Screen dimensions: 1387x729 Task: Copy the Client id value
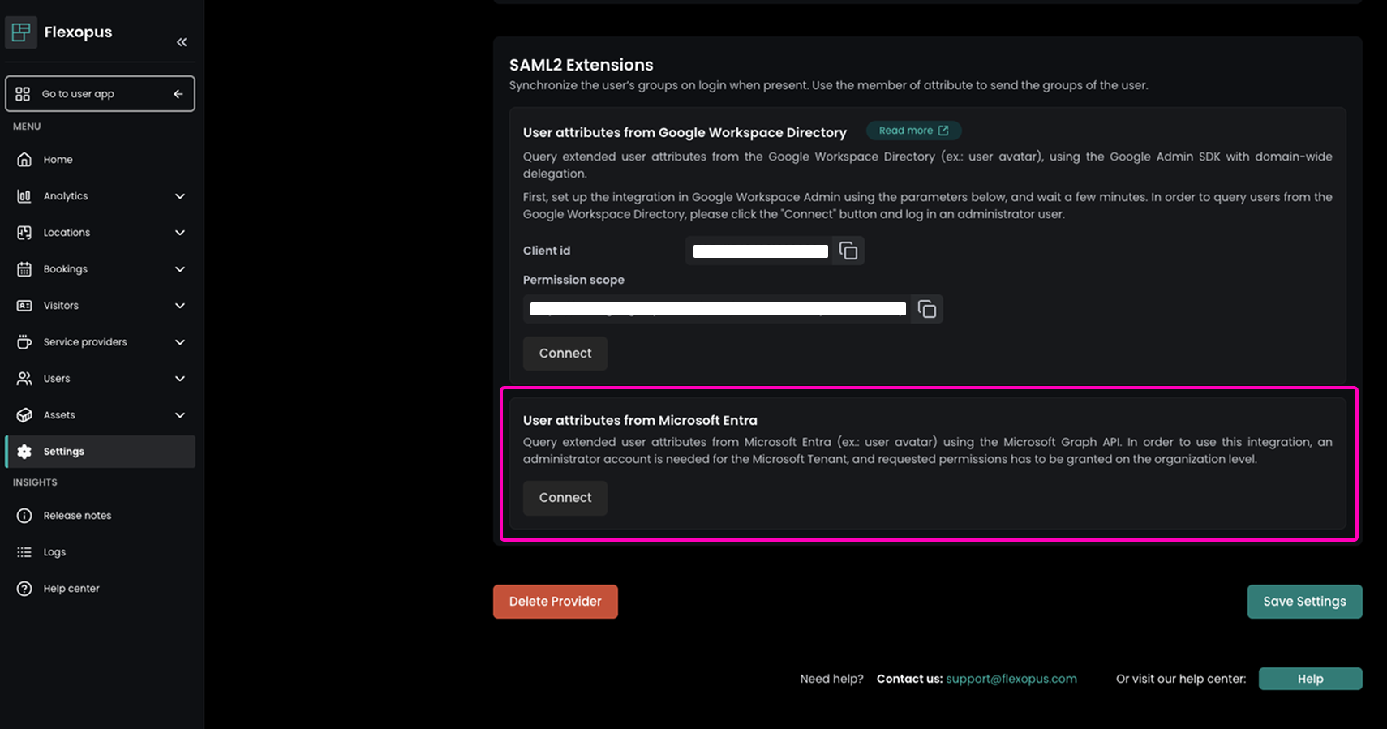(848, 251)
